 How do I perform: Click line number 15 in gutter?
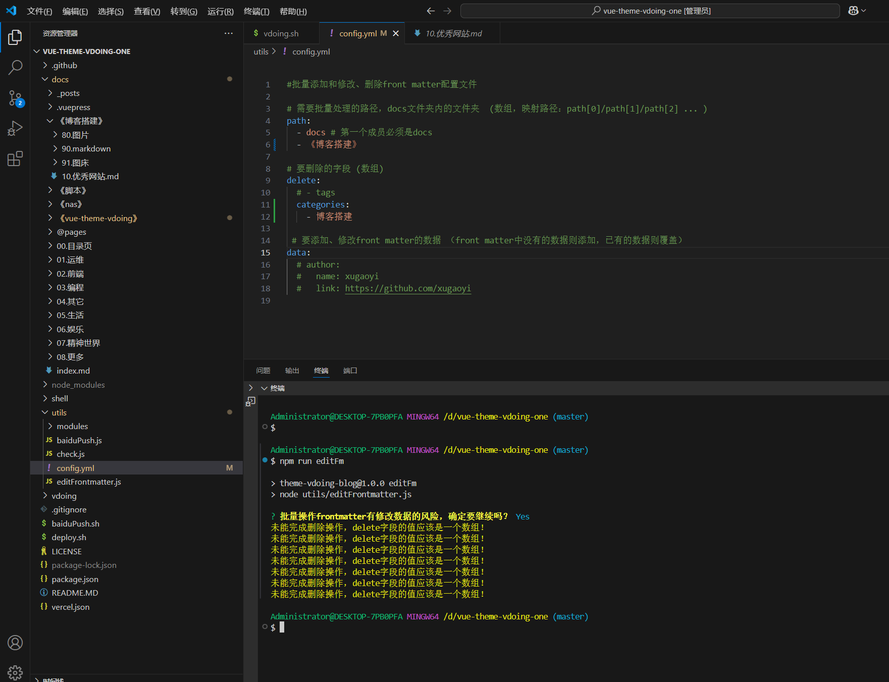[266, 252]
